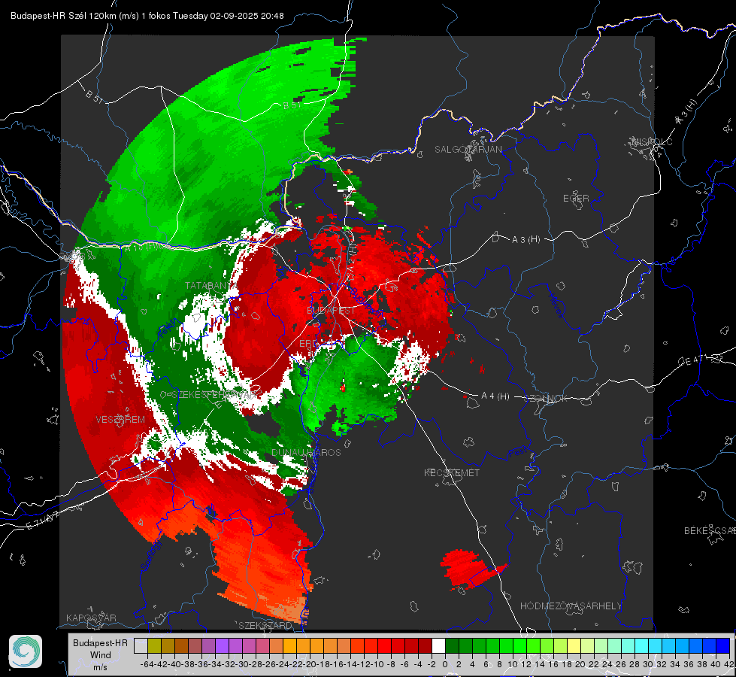Click the -30 value on legend scale
736x677 pixels.
pyautogui.click(x=242, y=664)
